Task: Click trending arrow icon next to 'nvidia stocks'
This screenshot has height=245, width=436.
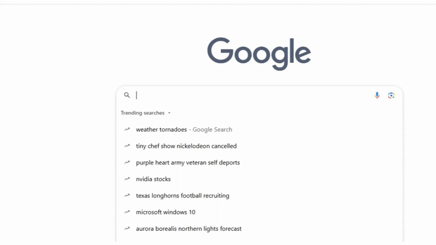Action: [x=127, y=179]
